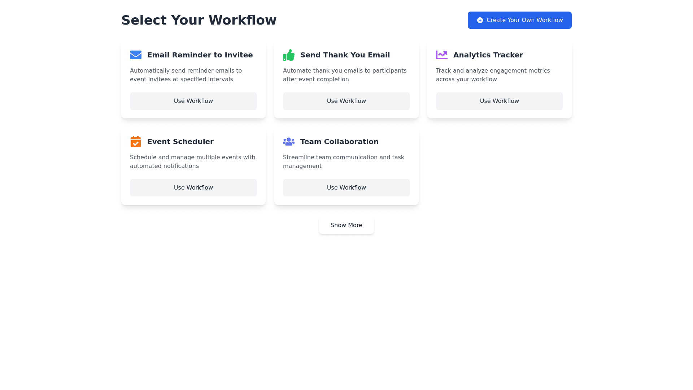Click the Analytics Tracker description text
This screenshot has height=390, width=693.
pos(493,75)
